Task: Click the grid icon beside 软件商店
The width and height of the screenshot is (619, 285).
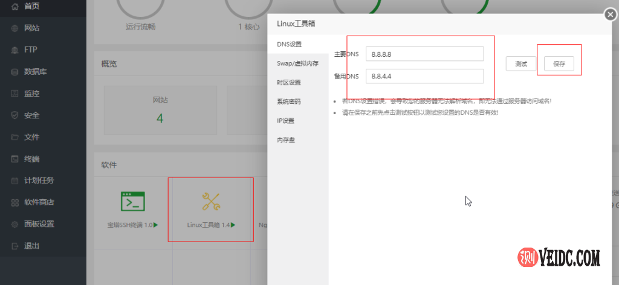Action: tap(15, 203)
